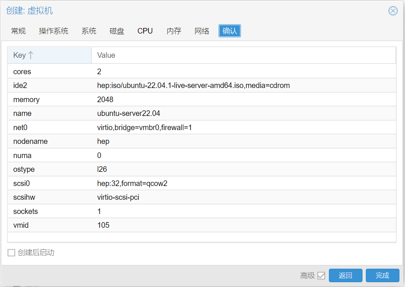Go to the 系统 tab
The image size is (405, 287).
pyautogui.click(x=89, y=31)
